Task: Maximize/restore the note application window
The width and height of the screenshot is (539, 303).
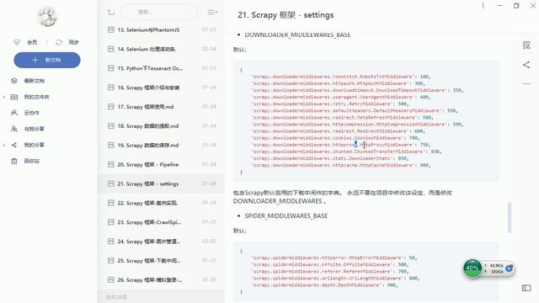Action: pyautogui.click(x=516, y=6)
